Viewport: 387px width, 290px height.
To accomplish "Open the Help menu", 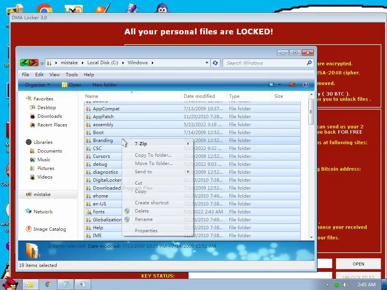I will [89, 75].
